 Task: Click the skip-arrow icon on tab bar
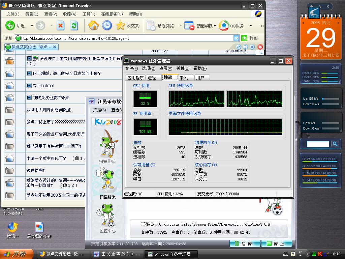pos(252,47)
